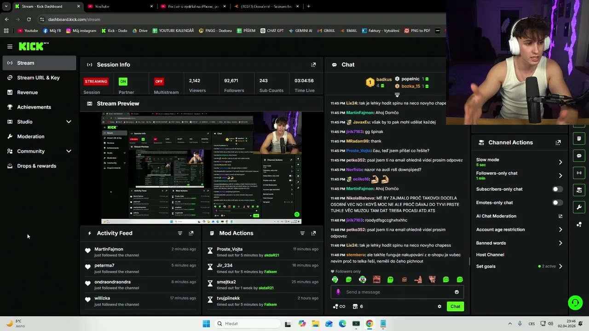The image size is (589, 331).
Task: Open the channel points infinity icon
Action: (339, 307)
